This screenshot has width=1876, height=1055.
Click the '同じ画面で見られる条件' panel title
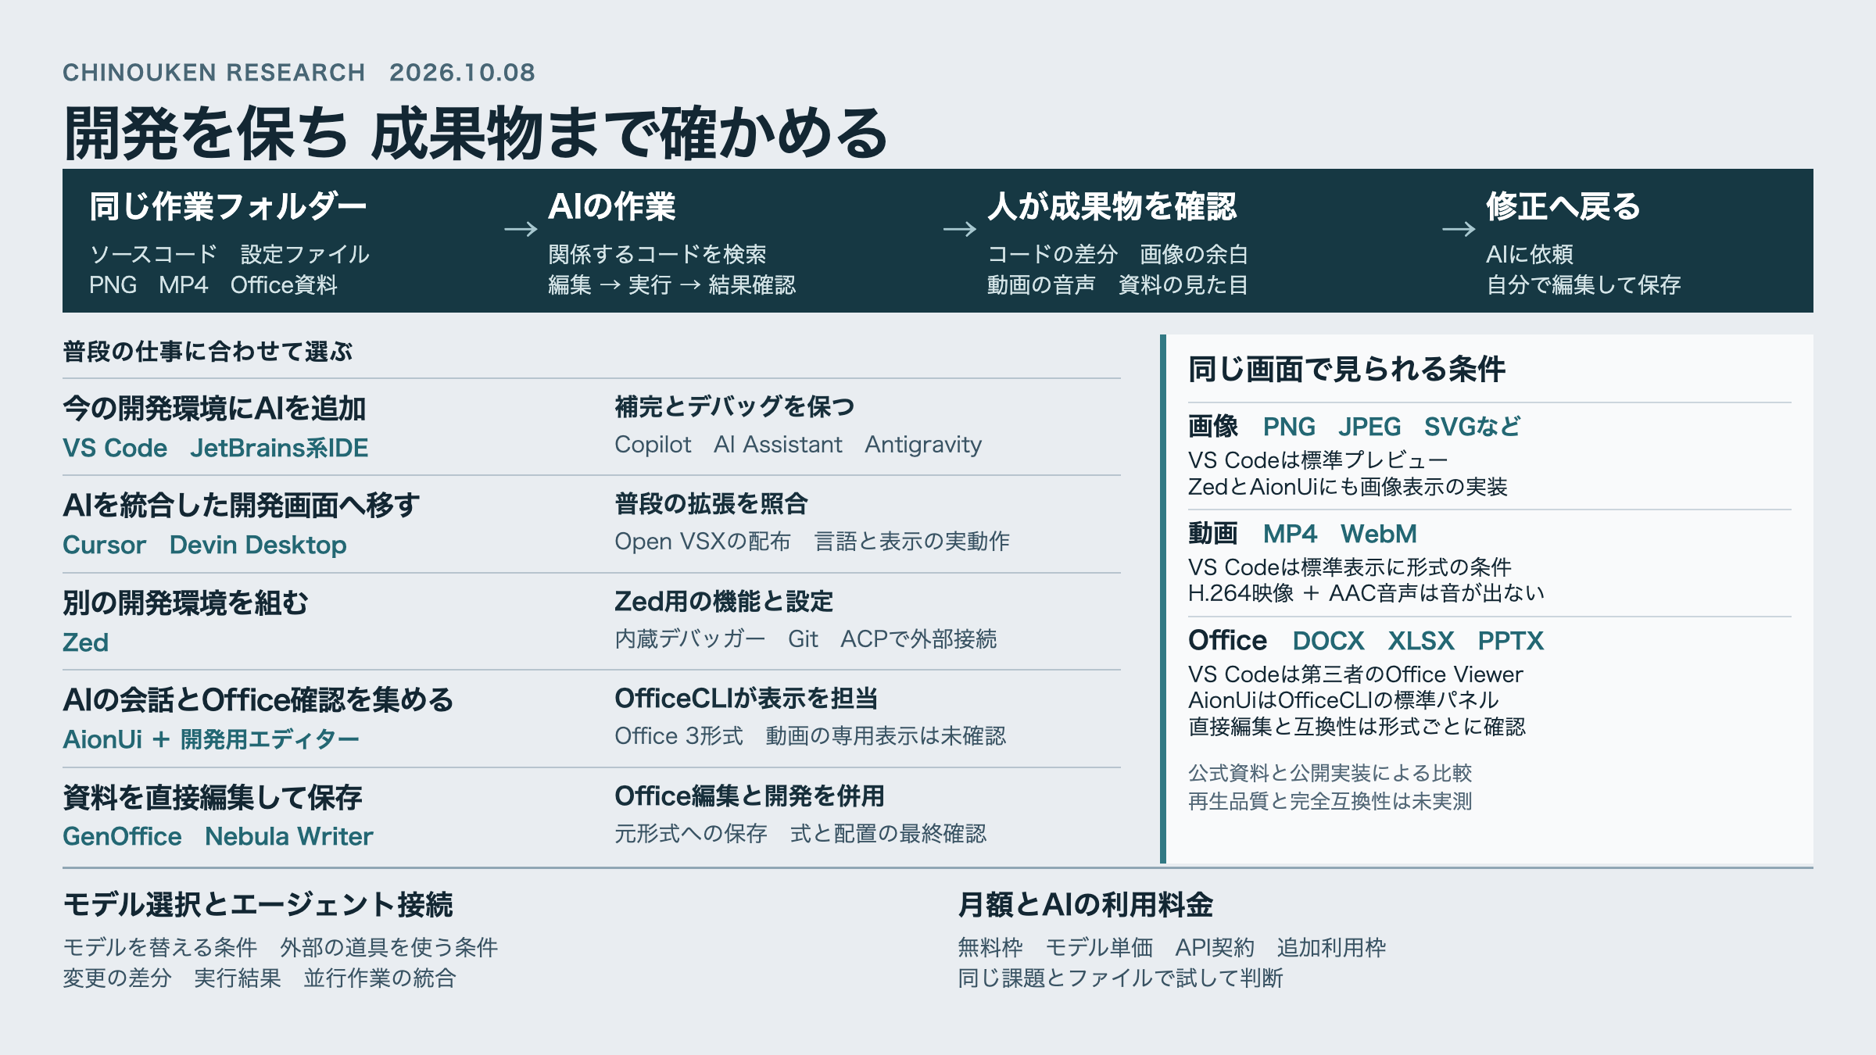pyautogui.click(x=1346, y=369)
